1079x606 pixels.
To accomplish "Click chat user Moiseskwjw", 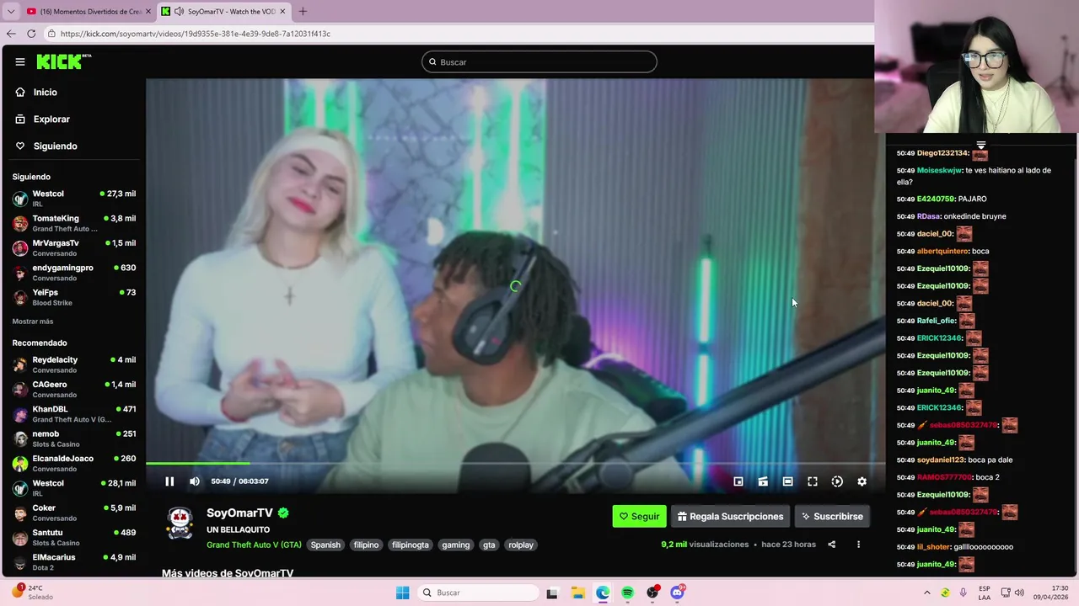I will coord(939,170).
